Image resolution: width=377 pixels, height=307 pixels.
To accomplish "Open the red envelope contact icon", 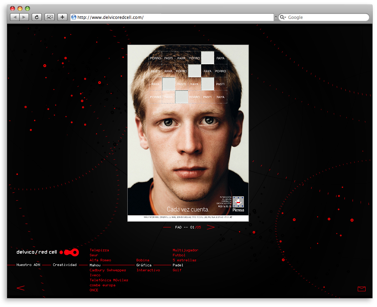I will point(361,289).
